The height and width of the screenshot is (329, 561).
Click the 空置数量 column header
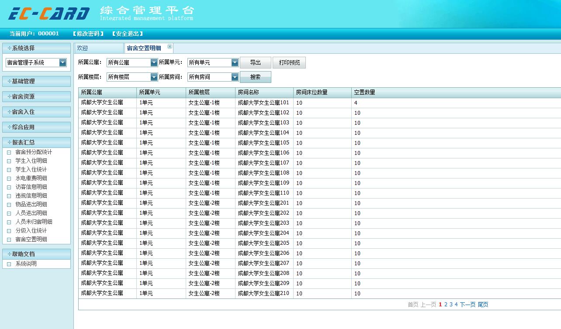click(456, 93)
